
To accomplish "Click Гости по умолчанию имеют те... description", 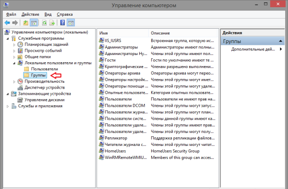I will click(x=182, y=60).
